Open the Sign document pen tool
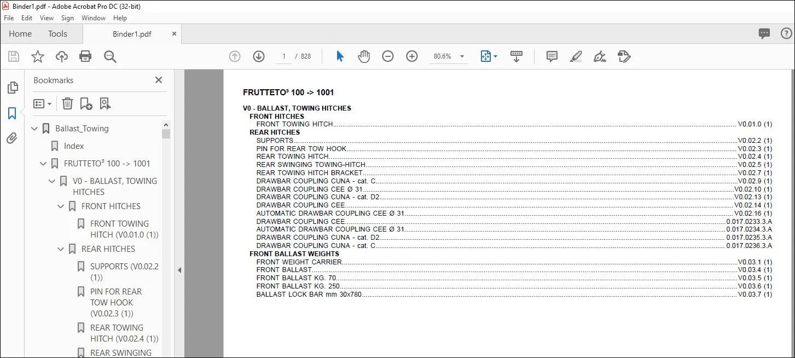This screenshot has height=358, width=795. [x=600, y=56]
